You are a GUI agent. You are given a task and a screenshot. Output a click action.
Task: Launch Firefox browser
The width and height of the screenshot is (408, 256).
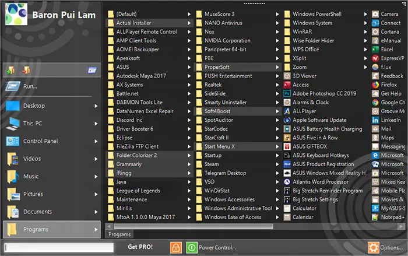tap(385, 85)
